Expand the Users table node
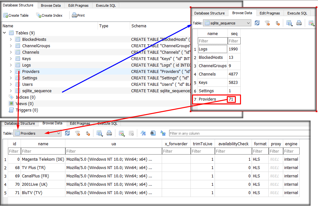This screenshot has height=206, width=318. coord(11,85)
